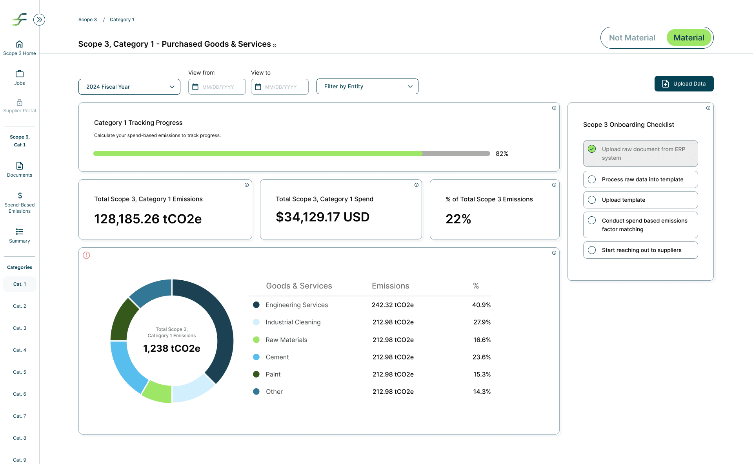
Task: Open the Jobs briefcase icon
Action: coord(19,74)
